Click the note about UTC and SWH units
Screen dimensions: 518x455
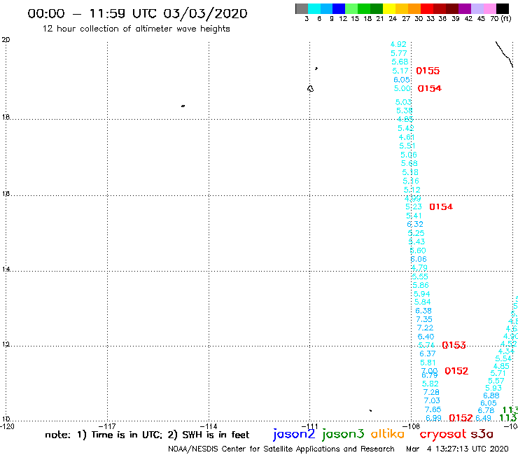click(147, 435)
